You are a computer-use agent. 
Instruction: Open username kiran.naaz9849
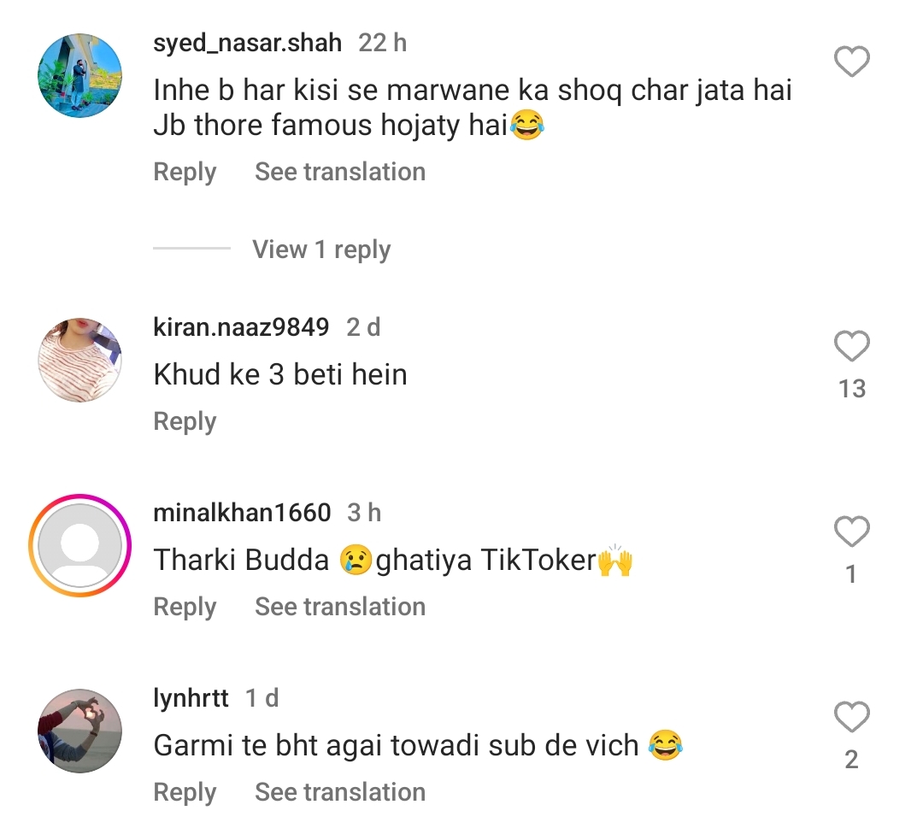point(241,327)
